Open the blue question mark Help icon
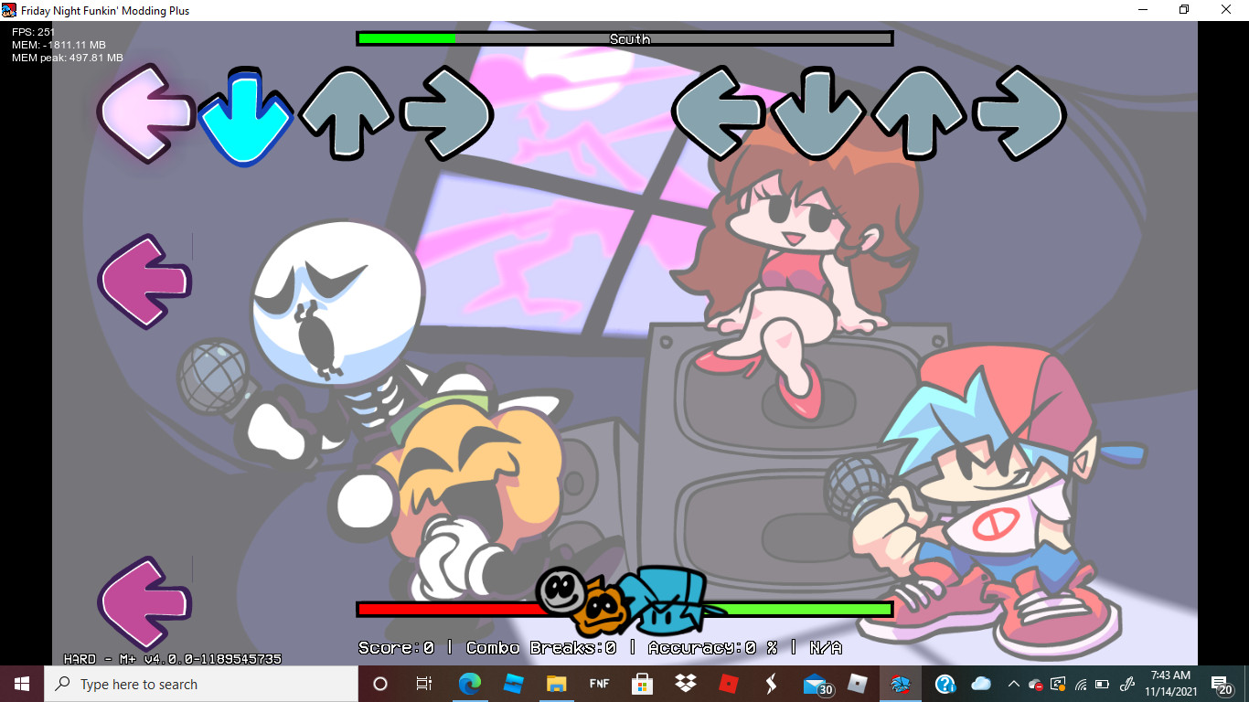1249x702 pixels. [x=945, y=684]
